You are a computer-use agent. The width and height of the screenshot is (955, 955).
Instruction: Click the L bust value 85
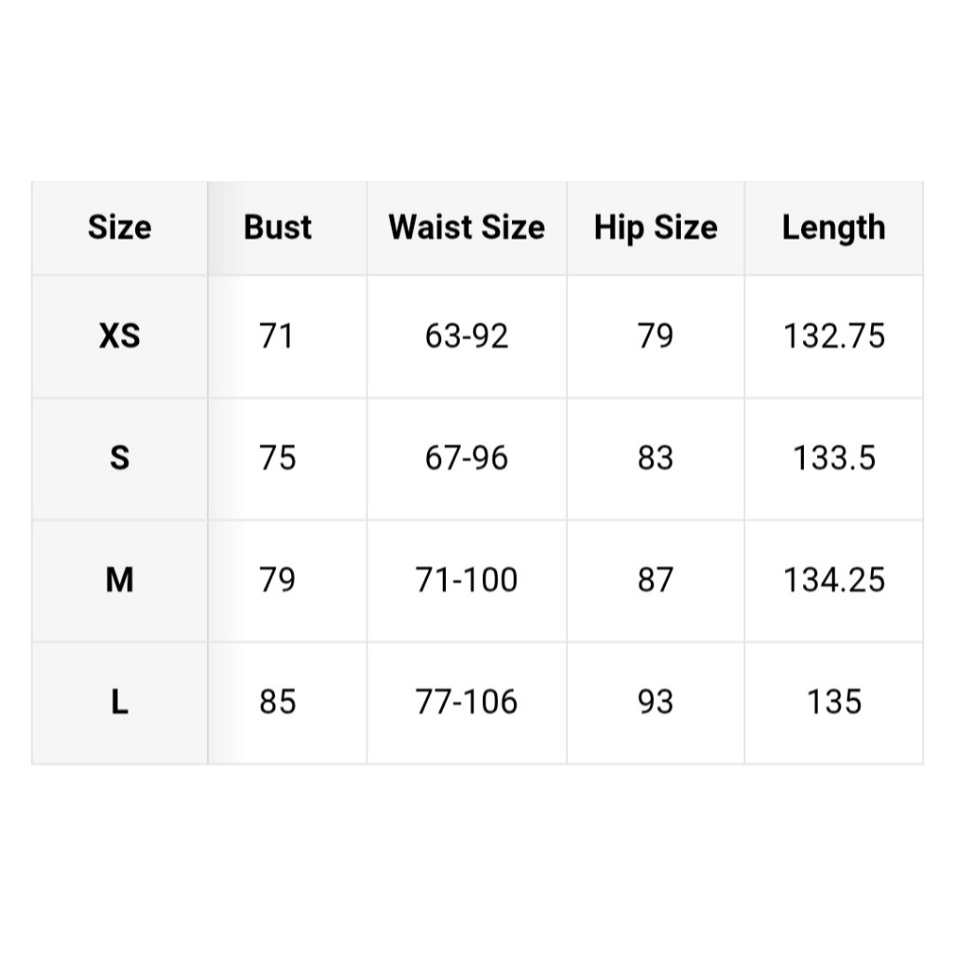(278, 702)
